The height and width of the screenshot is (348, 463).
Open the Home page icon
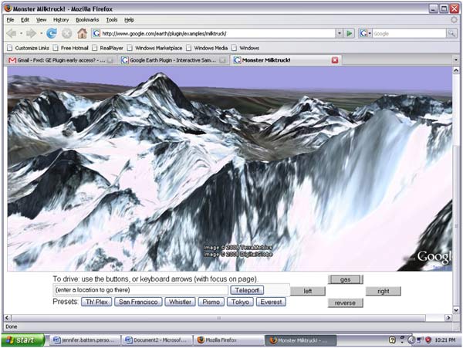tap(82, 33)
